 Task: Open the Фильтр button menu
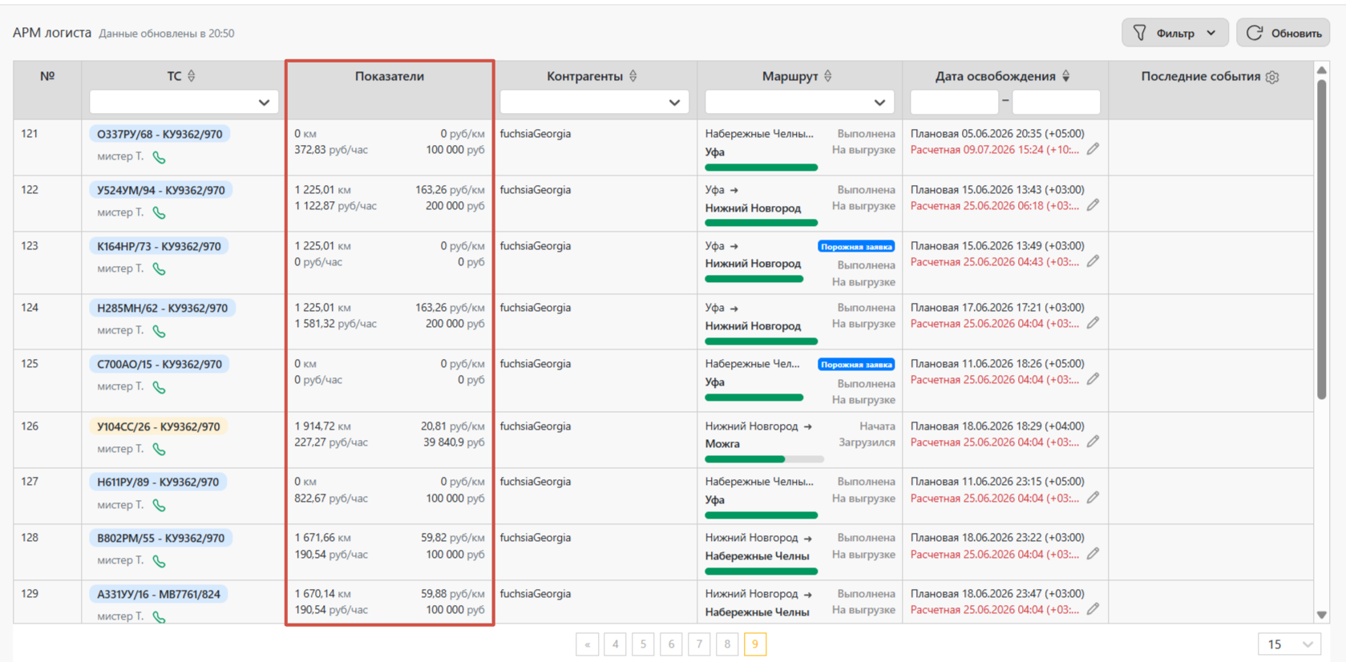1174,33
